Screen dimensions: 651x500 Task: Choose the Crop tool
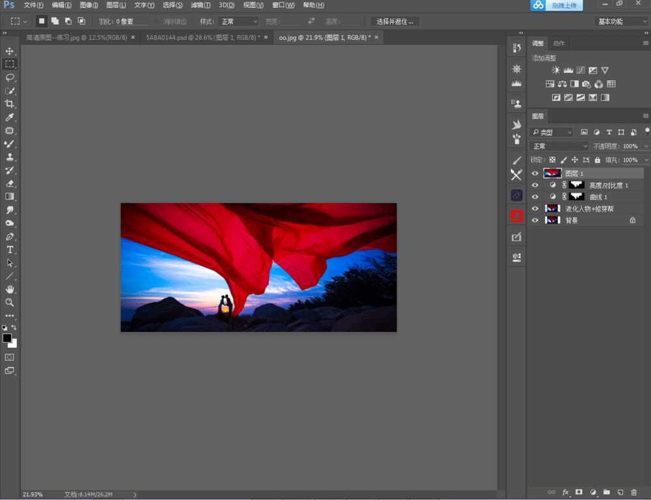[x=10, y=104]
